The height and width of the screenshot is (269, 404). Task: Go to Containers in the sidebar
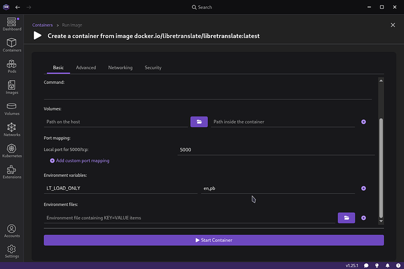pos(11,44)
